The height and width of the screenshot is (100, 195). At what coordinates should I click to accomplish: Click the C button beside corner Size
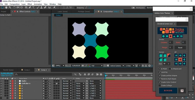click(169, 64)
